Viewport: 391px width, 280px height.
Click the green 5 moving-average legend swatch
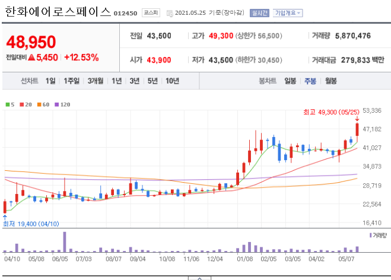point(8,104)
